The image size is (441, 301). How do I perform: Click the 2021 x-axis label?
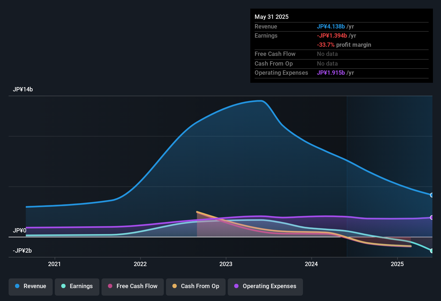point(55,264)
